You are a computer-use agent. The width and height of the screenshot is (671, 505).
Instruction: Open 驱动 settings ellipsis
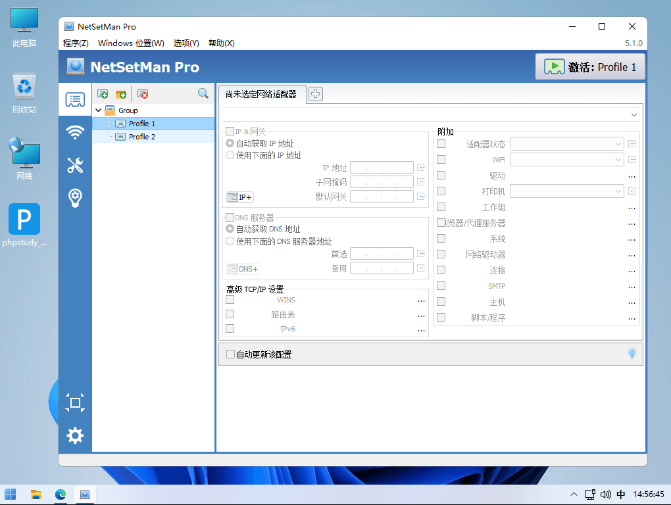632,176
